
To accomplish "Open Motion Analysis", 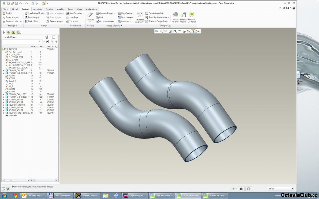I will [175, 15].
